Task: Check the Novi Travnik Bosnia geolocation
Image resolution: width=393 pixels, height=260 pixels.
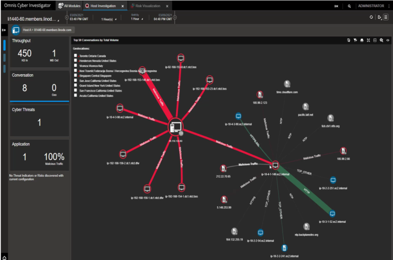Action: click(x=75, y=70)
